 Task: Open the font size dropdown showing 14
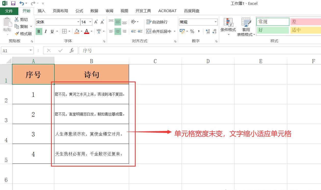click(90, 22)
